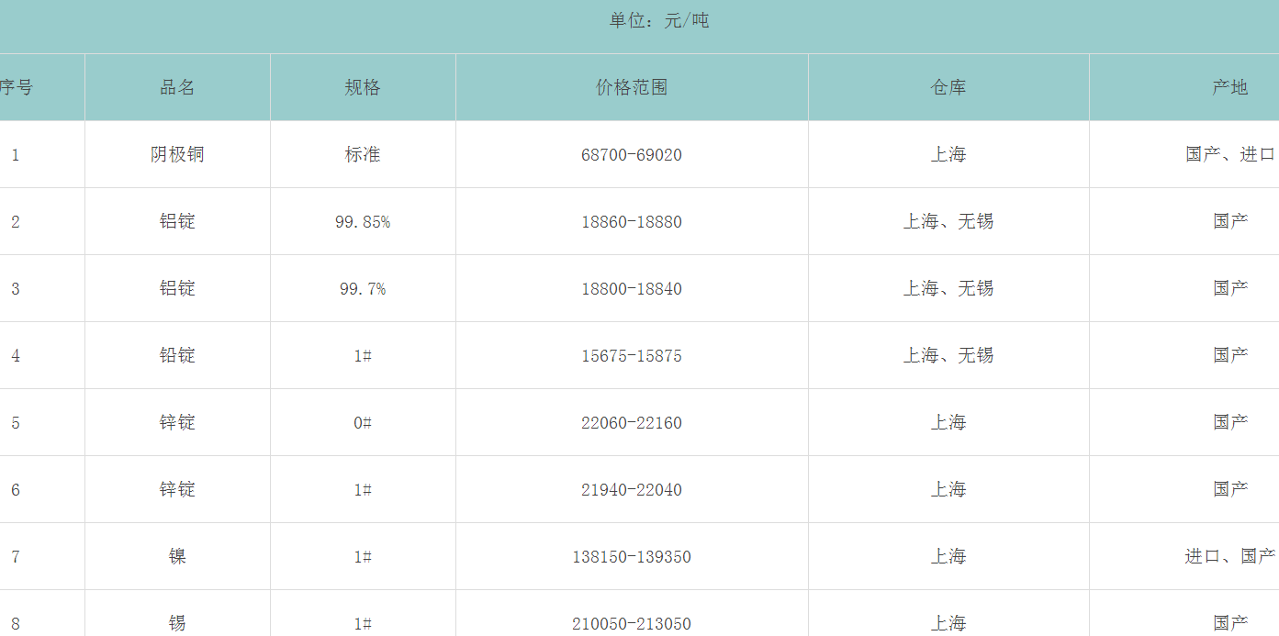Click the 99.85% specification cell

tap(363, 222)
